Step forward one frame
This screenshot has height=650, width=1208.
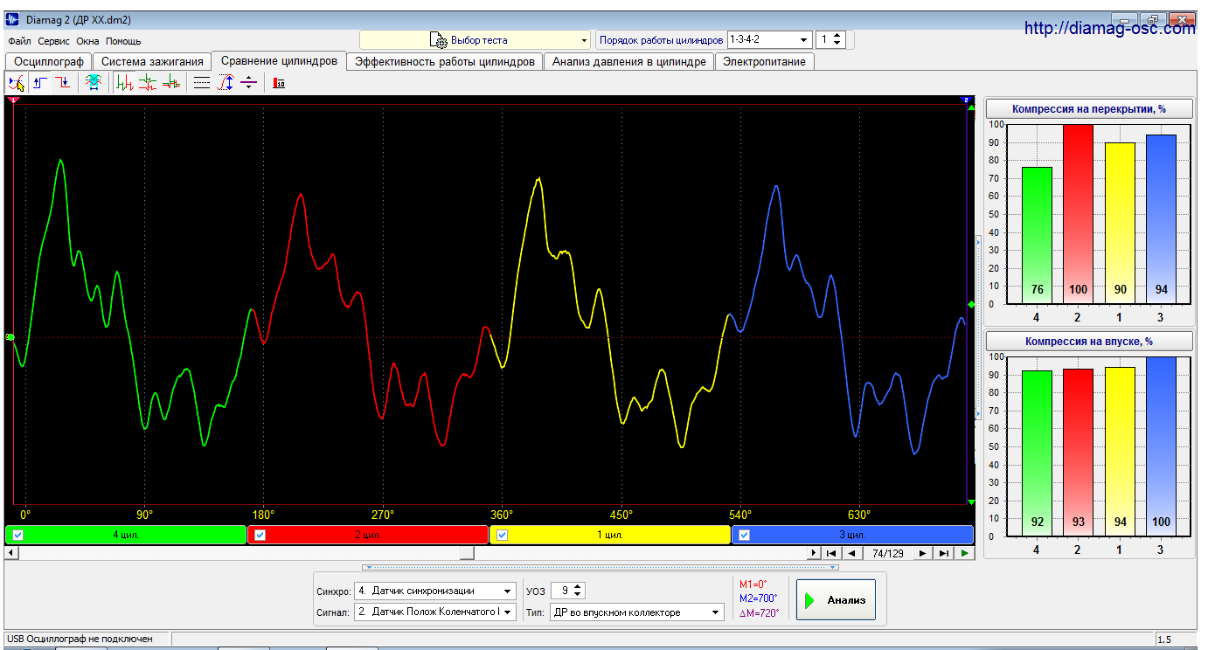pos(922,553)
